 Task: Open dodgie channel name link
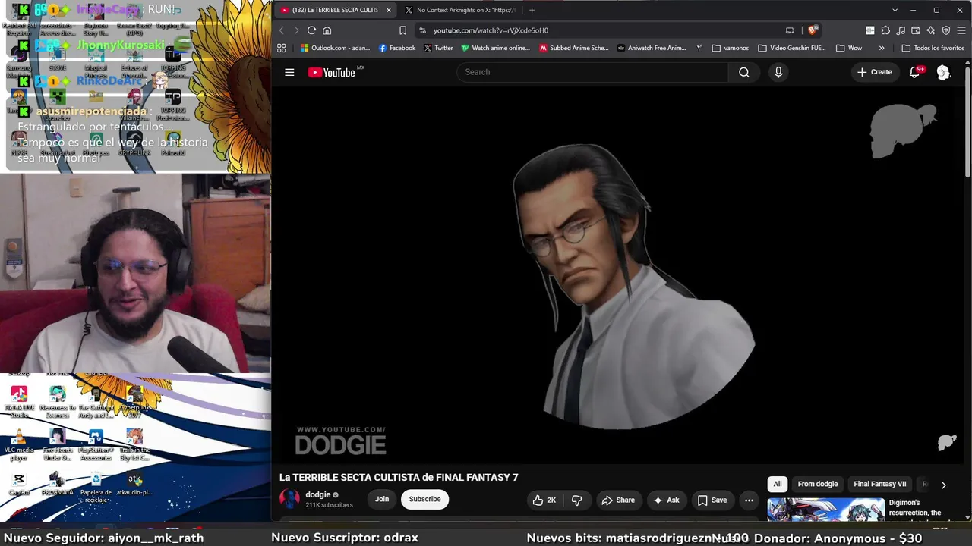pyautogui.click(x=318, y=495)
